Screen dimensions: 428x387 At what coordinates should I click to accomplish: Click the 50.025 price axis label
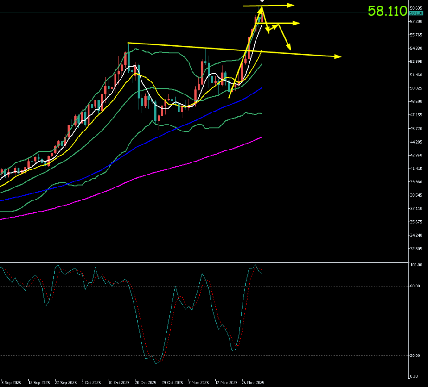point(416,88)
